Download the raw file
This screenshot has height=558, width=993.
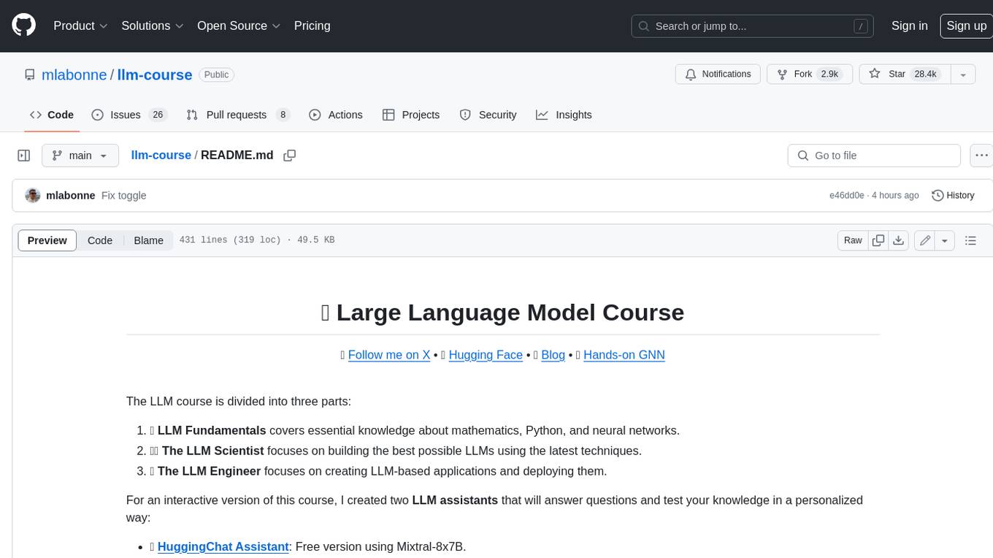click(x=899, y=240)
